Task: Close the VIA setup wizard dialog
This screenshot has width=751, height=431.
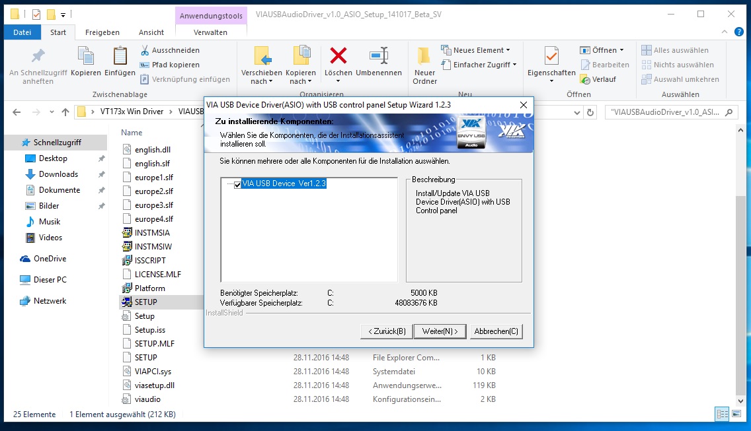Action: click(524, 105)
